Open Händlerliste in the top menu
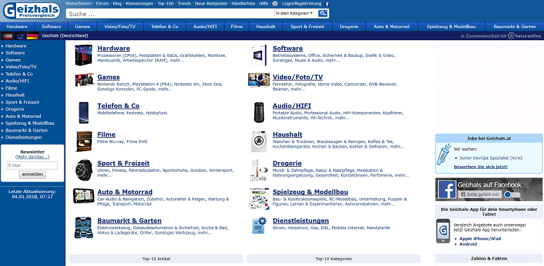 (x=243, y=3)
